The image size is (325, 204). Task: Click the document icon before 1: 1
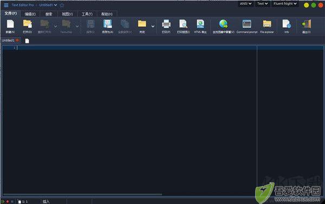[x=19, y=202]
